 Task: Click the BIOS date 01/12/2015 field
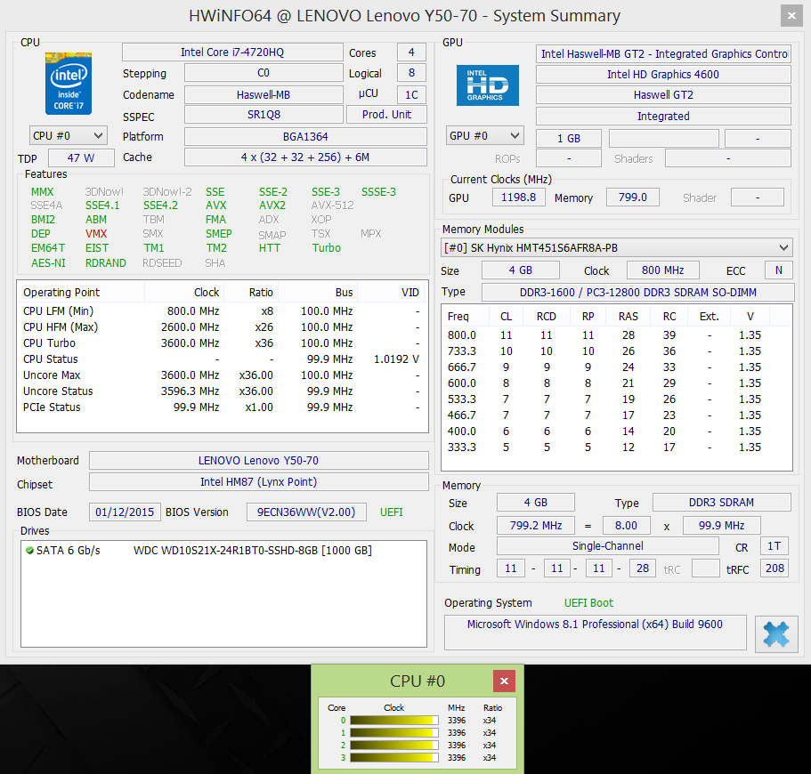pyautogui.click(x=125, y=512)
